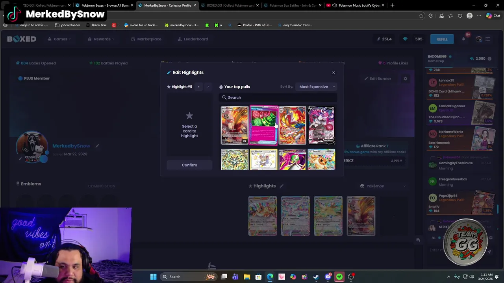The height and width of the screenshot is (283, 504).
Task: Open the notifications bell
Action: pos(463,39)
